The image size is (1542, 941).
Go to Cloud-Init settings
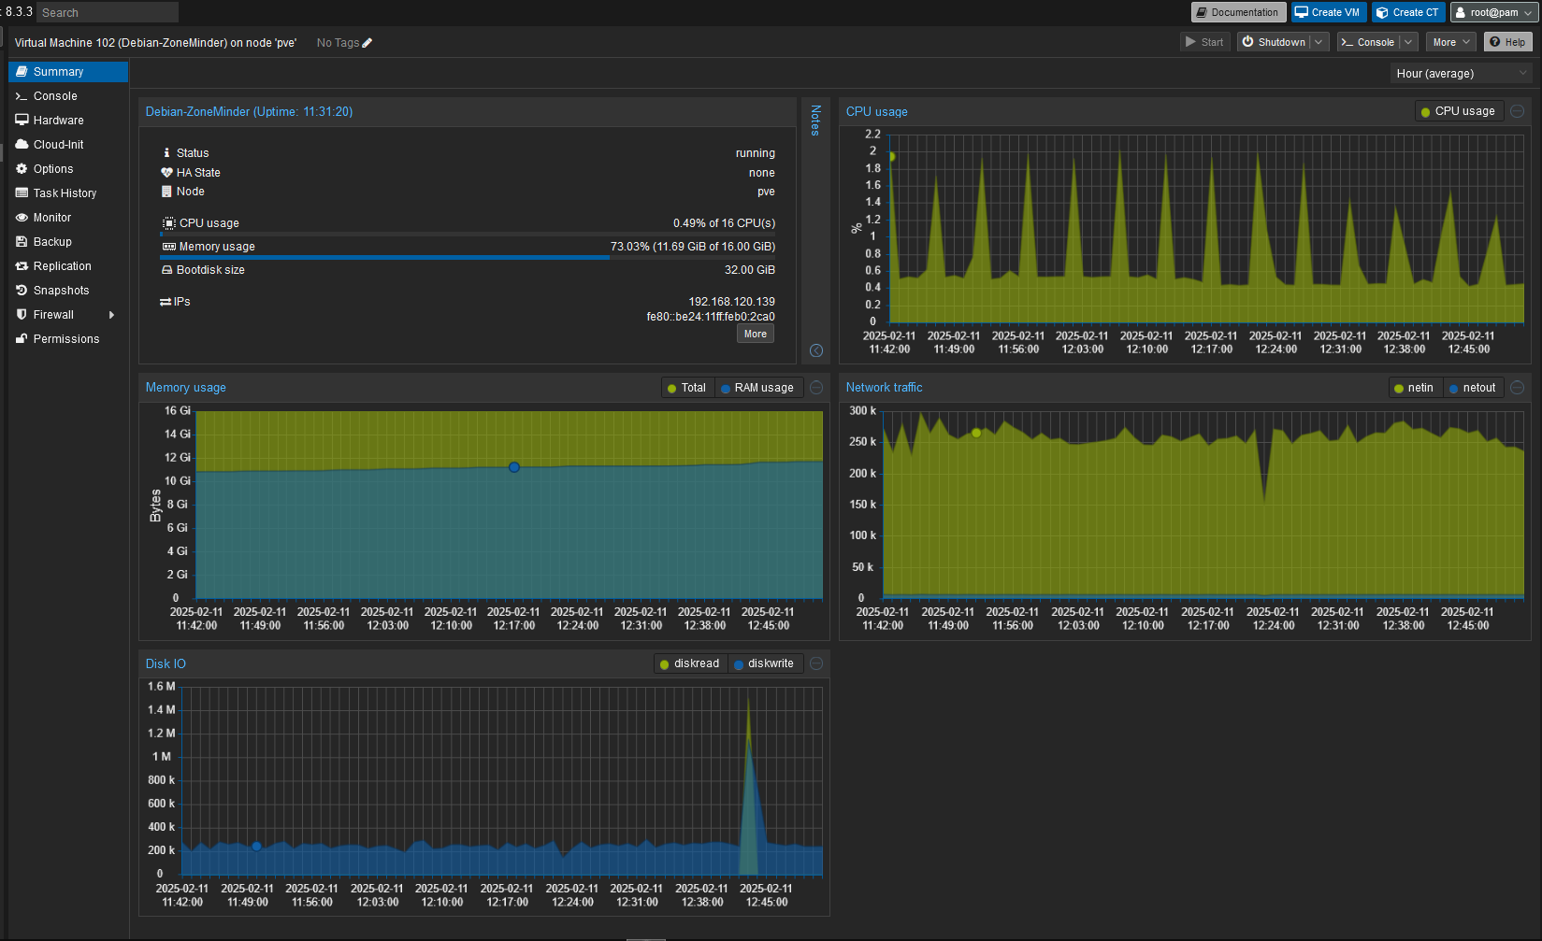click(x=68, y=145)
